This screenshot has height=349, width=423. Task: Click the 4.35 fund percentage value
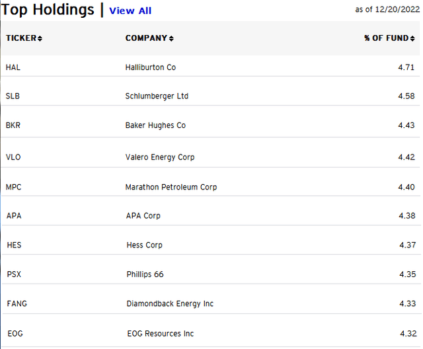click(x=408, y=274)
